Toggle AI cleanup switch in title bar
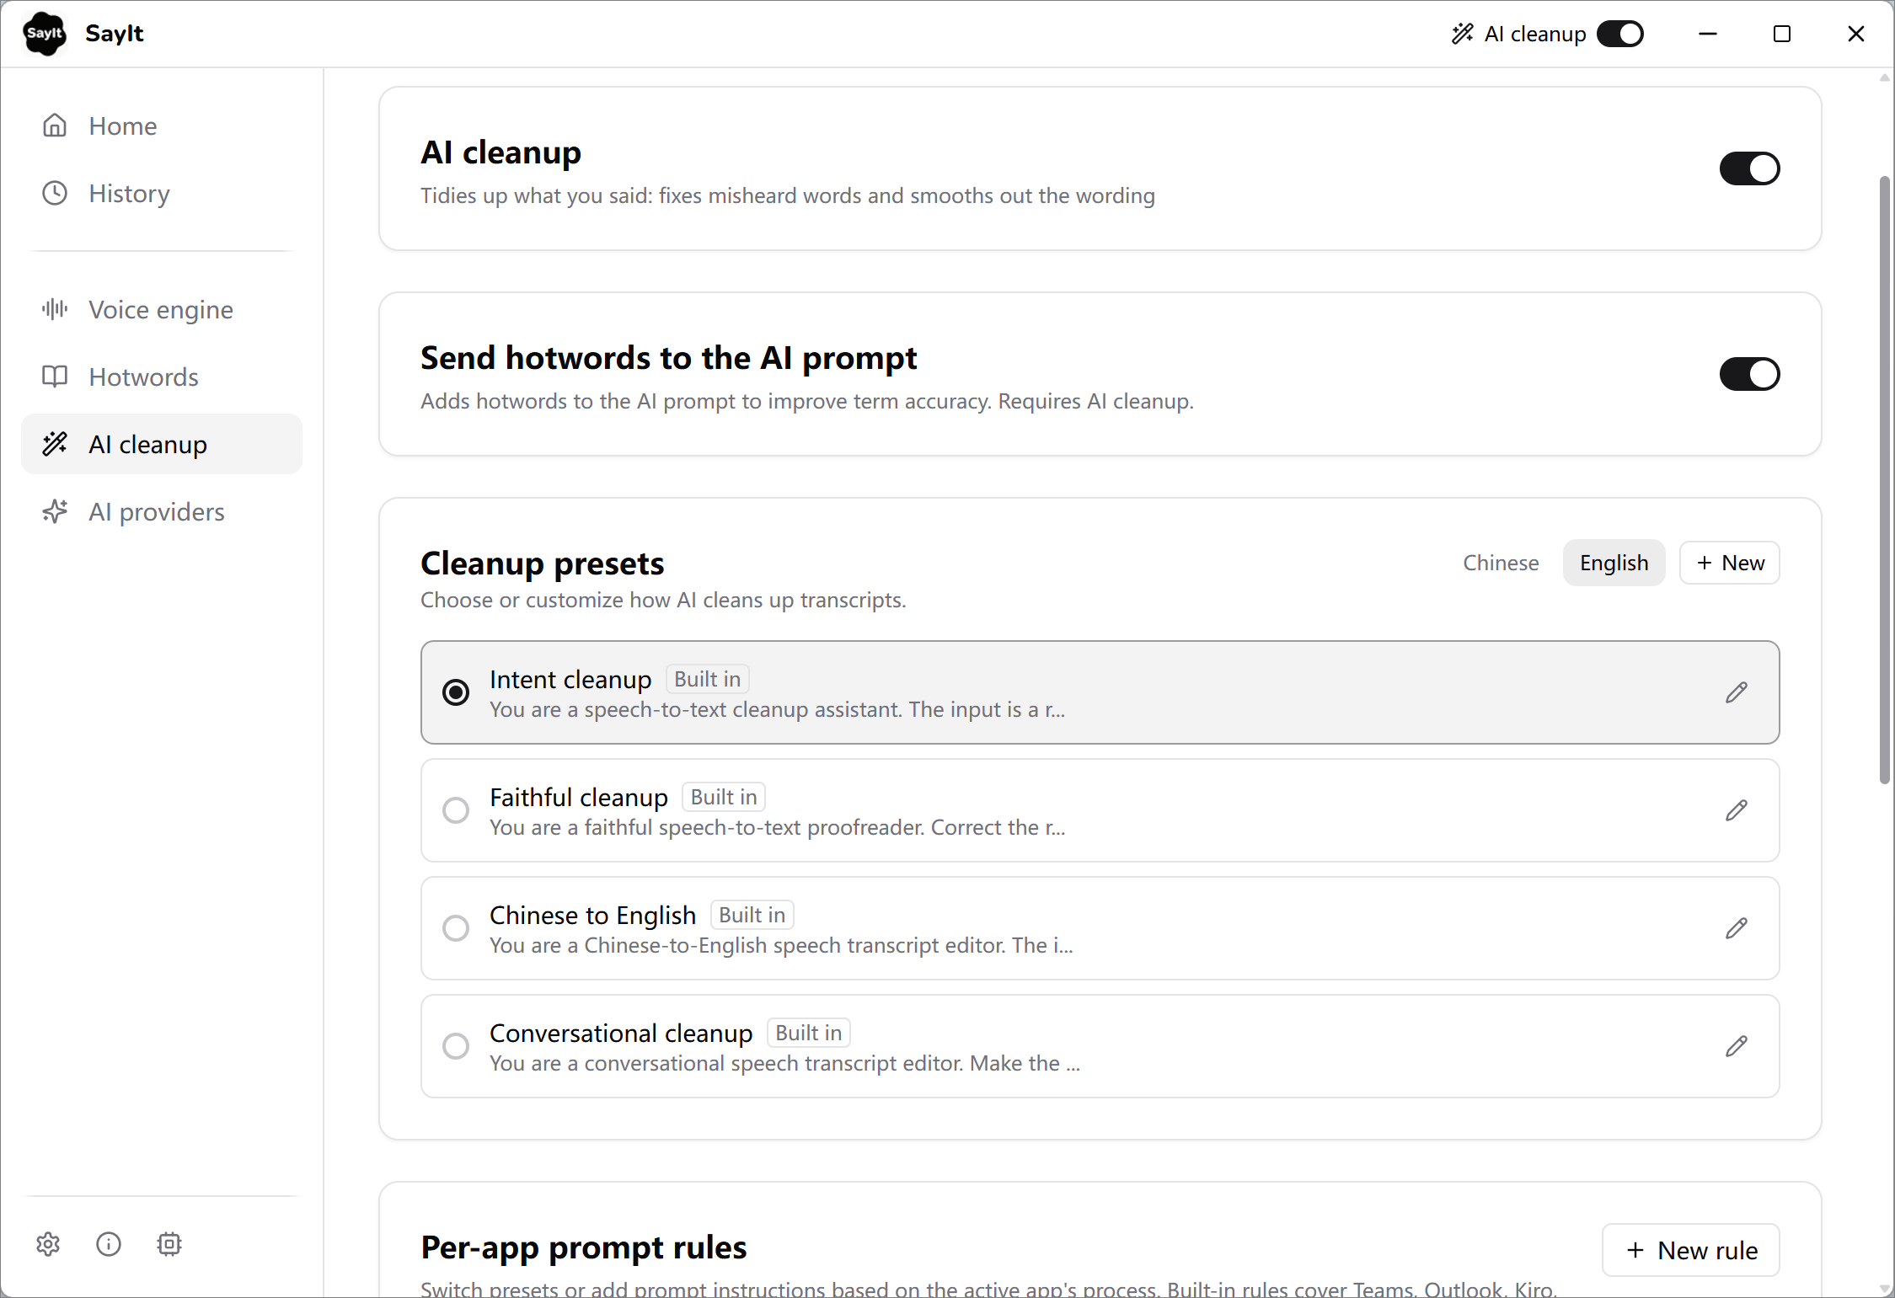Viewport: 1895px width, 1298px height. click(x=1620, y=34)
